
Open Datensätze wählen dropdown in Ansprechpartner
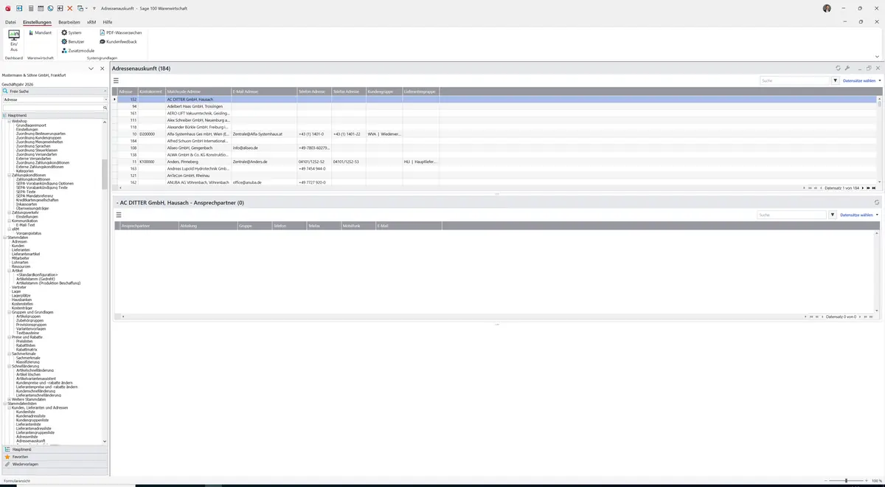coord(860,215)
